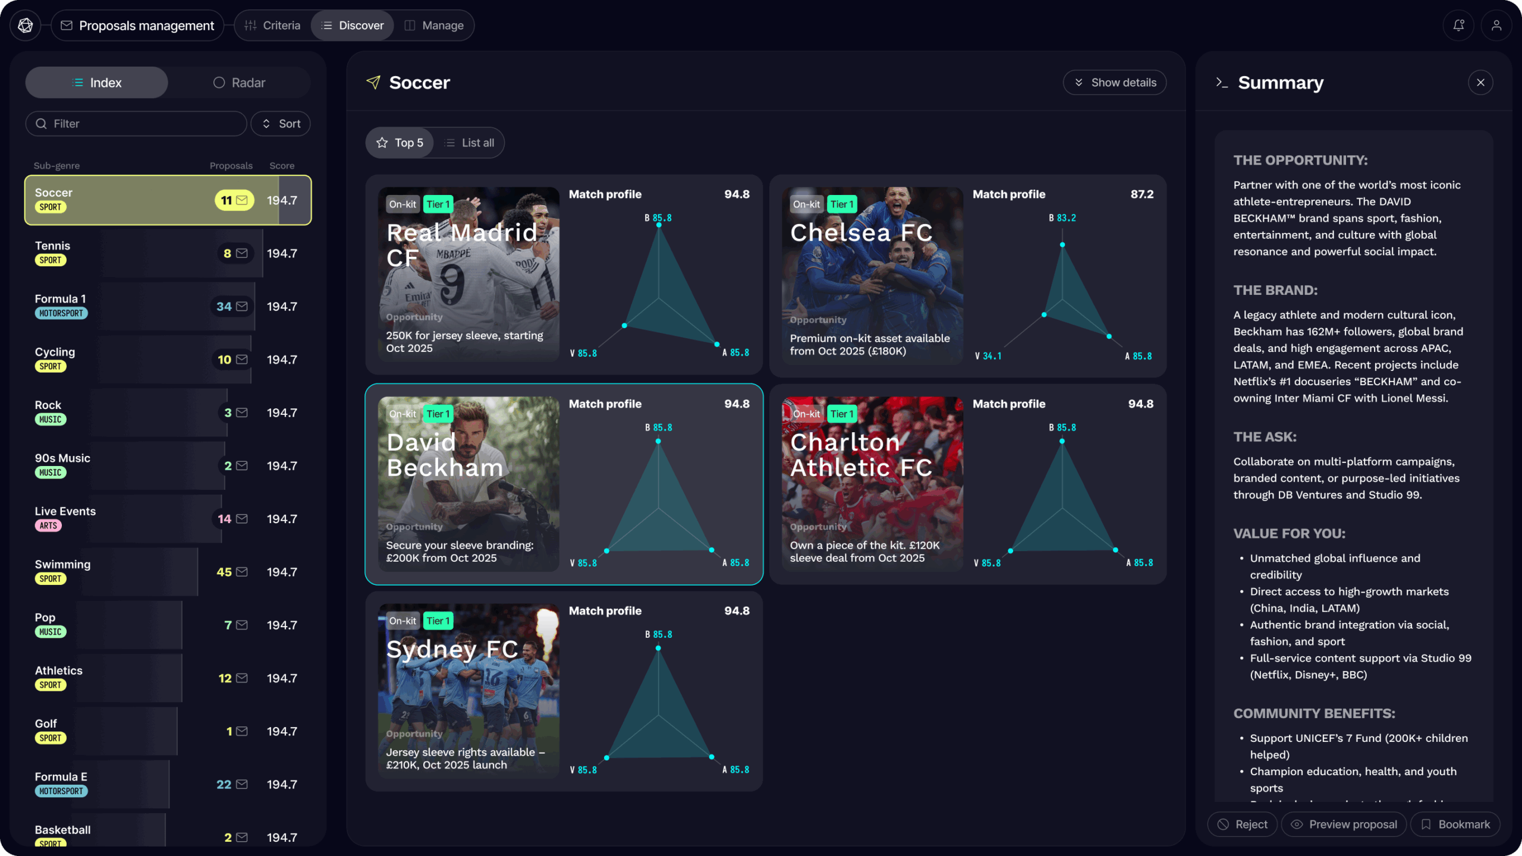Image resolution: width=1522 pixels, height=856 pixels.
Task: Click the Formula E row envelope icon
Action: click(242, 784)
